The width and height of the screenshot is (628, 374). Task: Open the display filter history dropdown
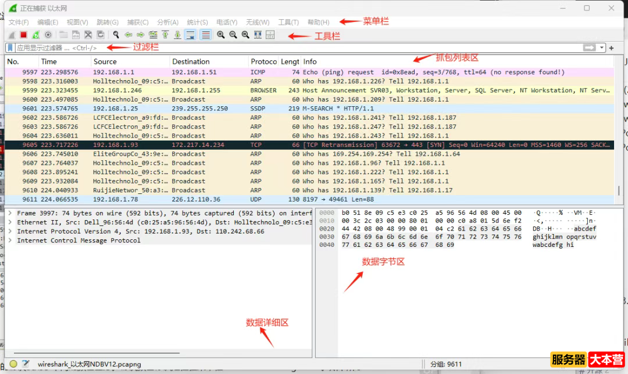pyautogui.click(x=602, y=48)
